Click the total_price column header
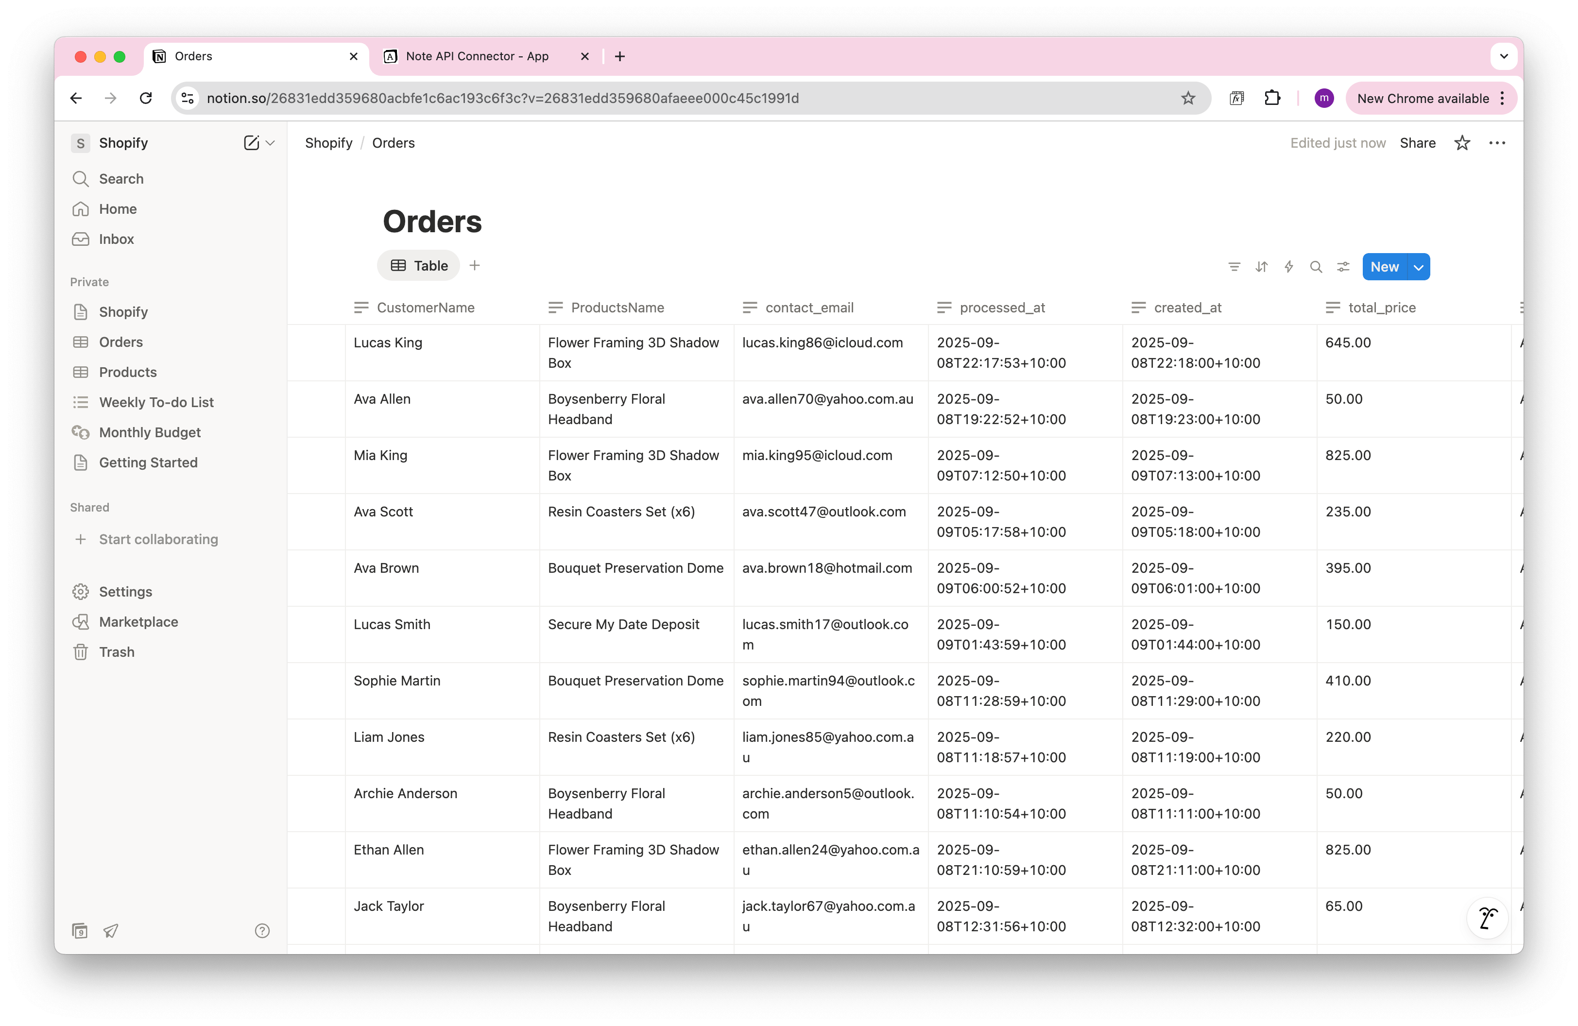The width and height of the screenshot is (1578, 1026). pos(1381,308)
